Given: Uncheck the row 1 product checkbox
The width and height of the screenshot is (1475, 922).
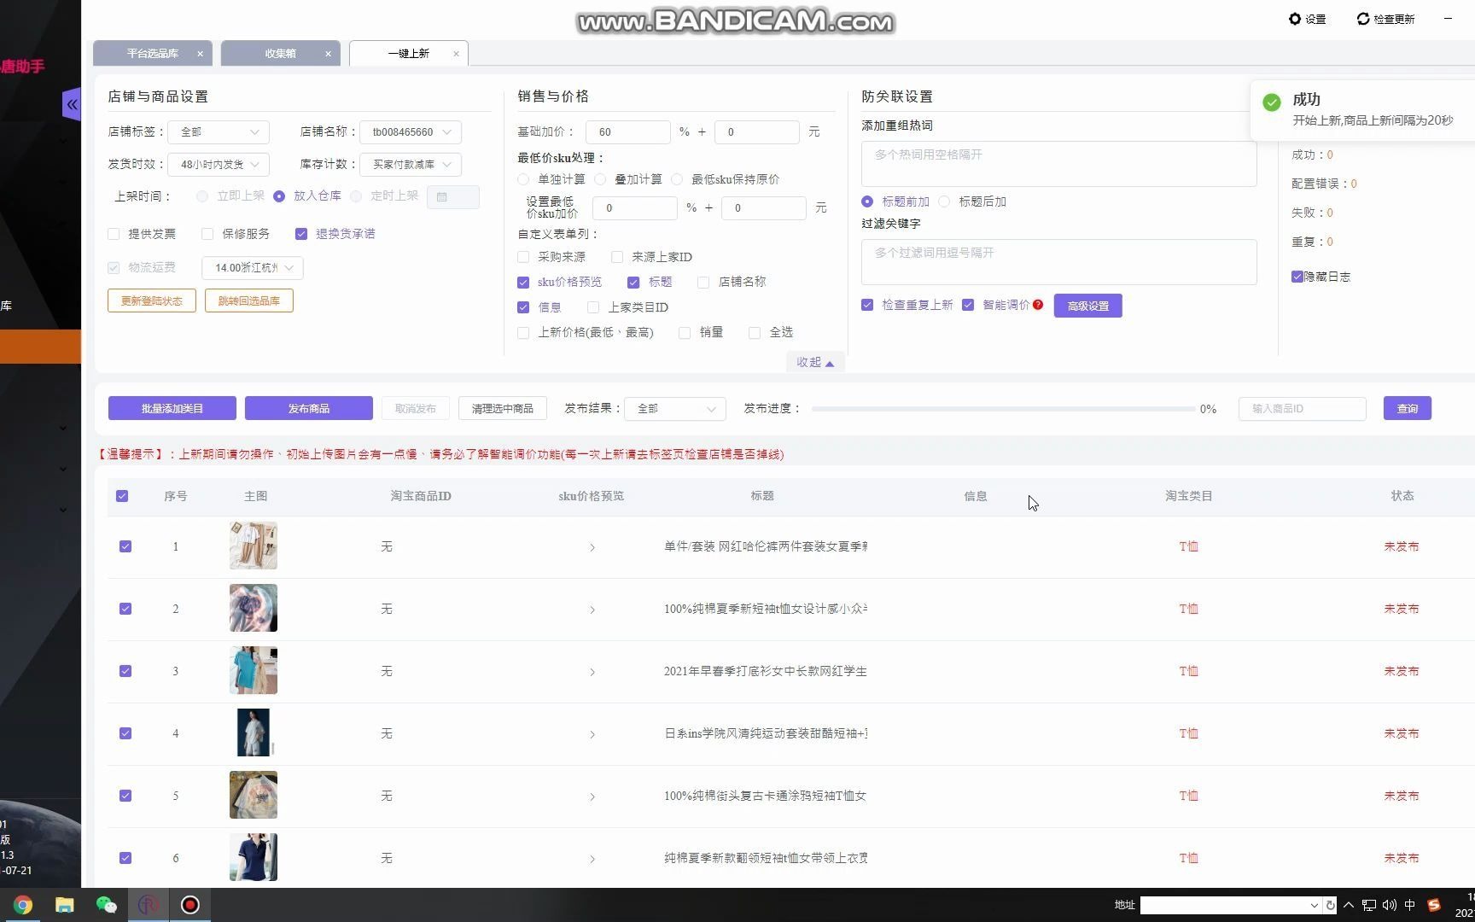Looking at the screenshot, I should [x=125, y=546].
